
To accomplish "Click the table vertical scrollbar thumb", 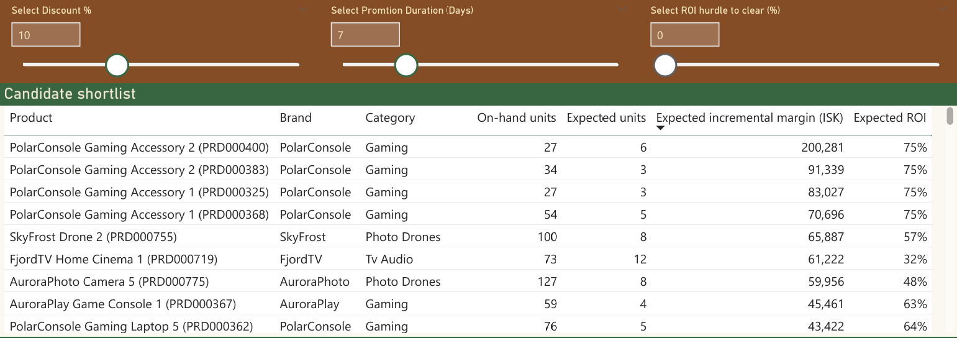I will click(x=950, y=116).
